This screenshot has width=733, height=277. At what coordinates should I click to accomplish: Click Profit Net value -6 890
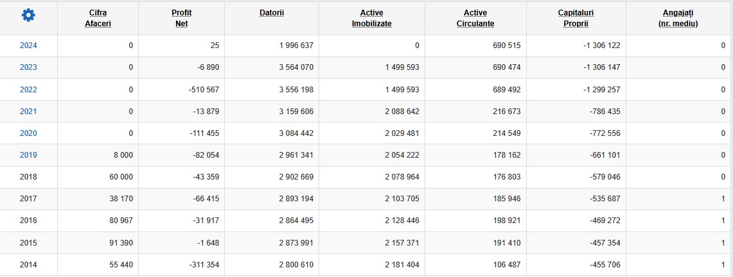click(x=208, y=67)
